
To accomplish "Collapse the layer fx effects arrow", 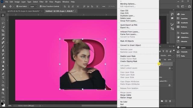I will (172, 68).
